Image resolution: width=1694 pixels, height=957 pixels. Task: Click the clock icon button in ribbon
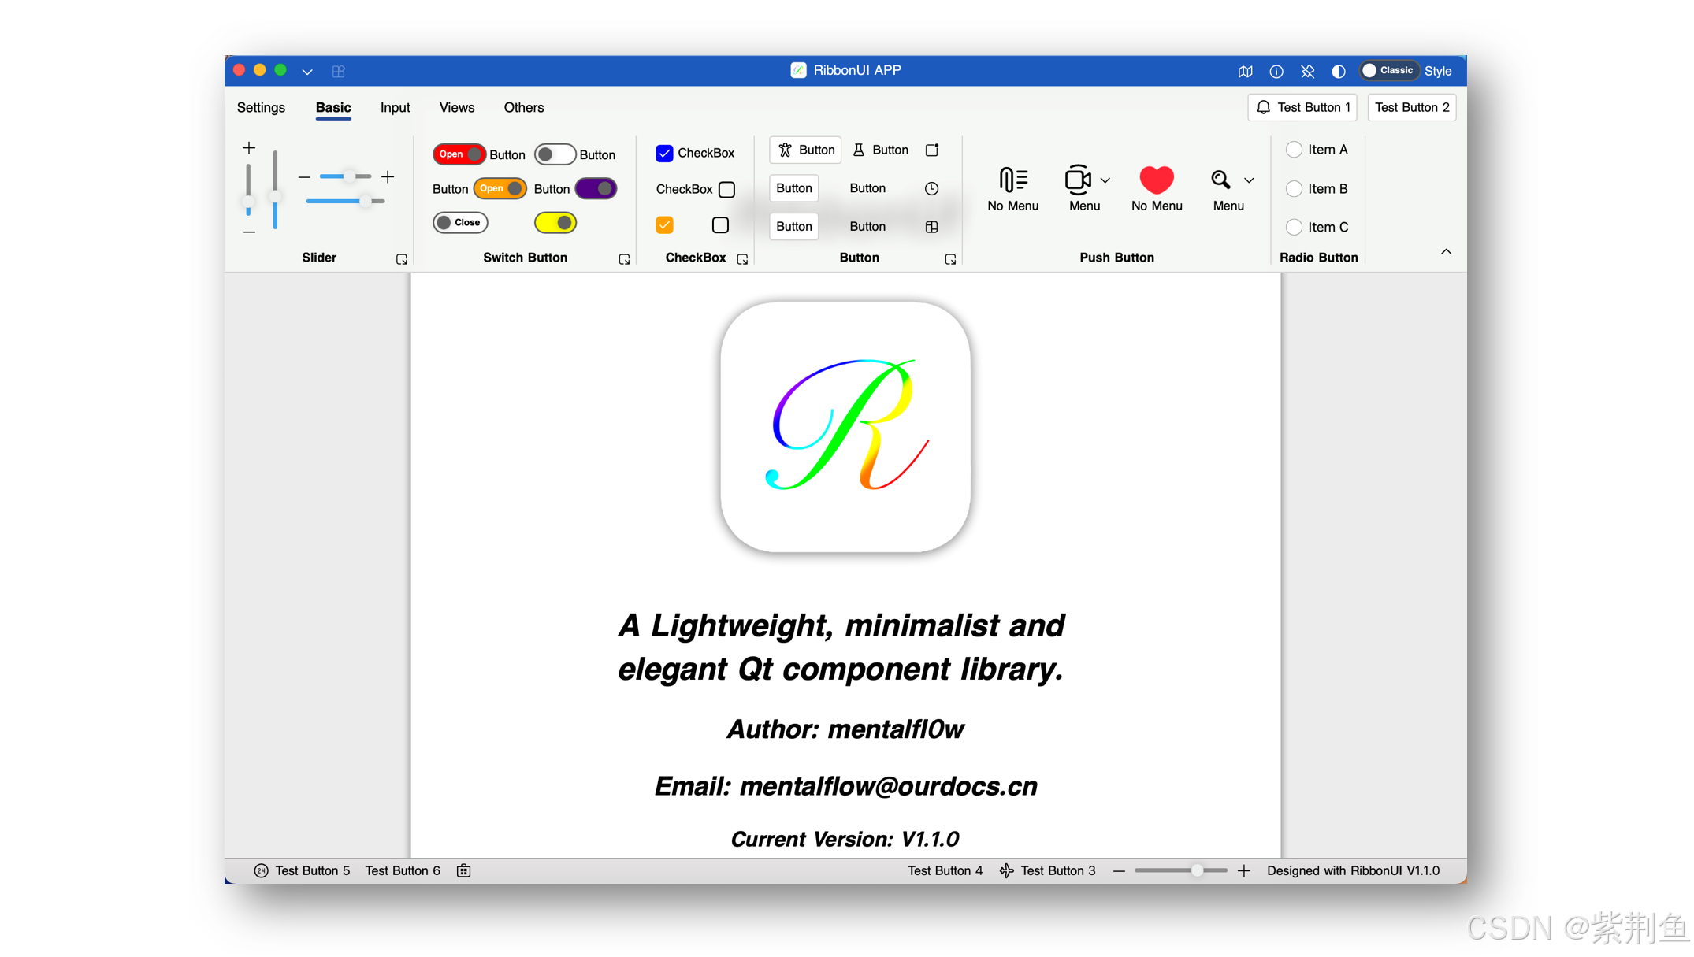pos(931,188)
